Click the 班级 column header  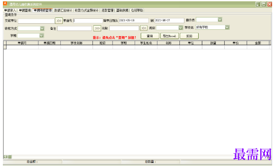103,43
